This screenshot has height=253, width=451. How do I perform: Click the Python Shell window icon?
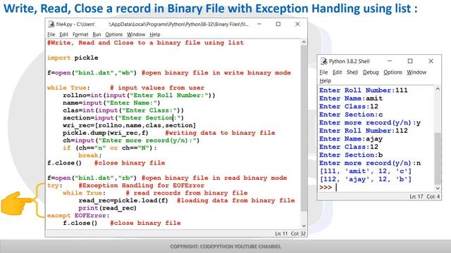(324, 61)
